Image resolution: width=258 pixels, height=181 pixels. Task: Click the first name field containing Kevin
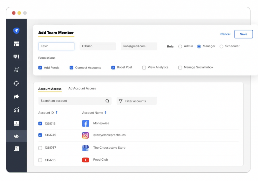(x=56, y=46)
